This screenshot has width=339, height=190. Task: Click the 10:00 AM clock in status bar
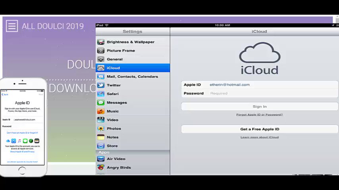(222, 25)
